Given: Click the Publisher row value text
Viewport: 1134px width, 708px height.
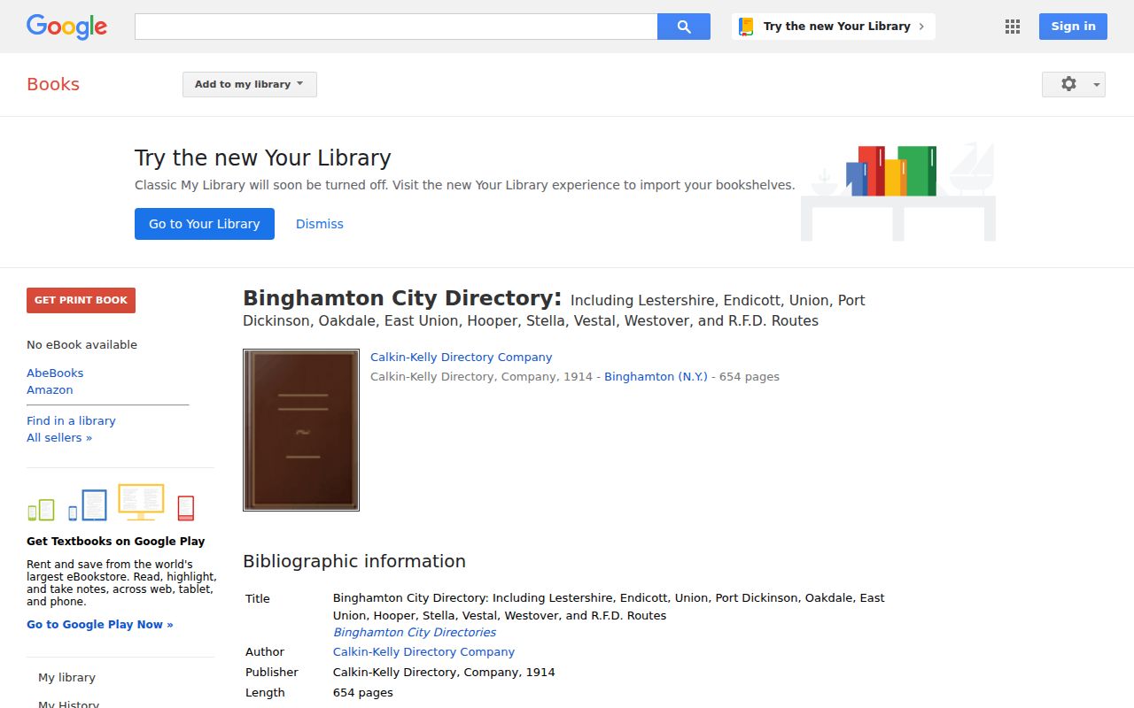Looking at the screenshot, I should coord(444,672).
